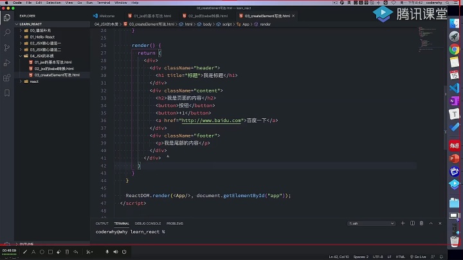Click power stop button in recording toolbar
Viewport: 463px width, 260px height.
(124, 252)
